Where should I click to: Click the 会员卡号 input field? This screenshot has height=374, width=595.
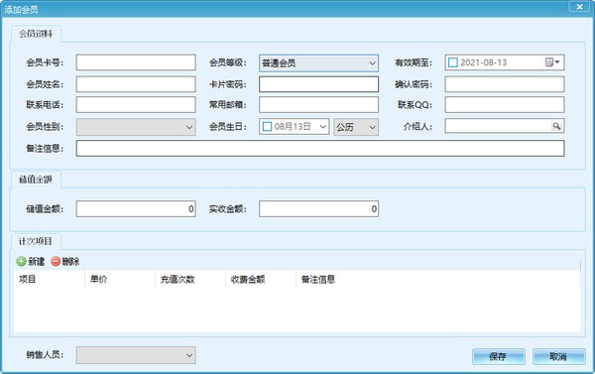click(136, 62)
